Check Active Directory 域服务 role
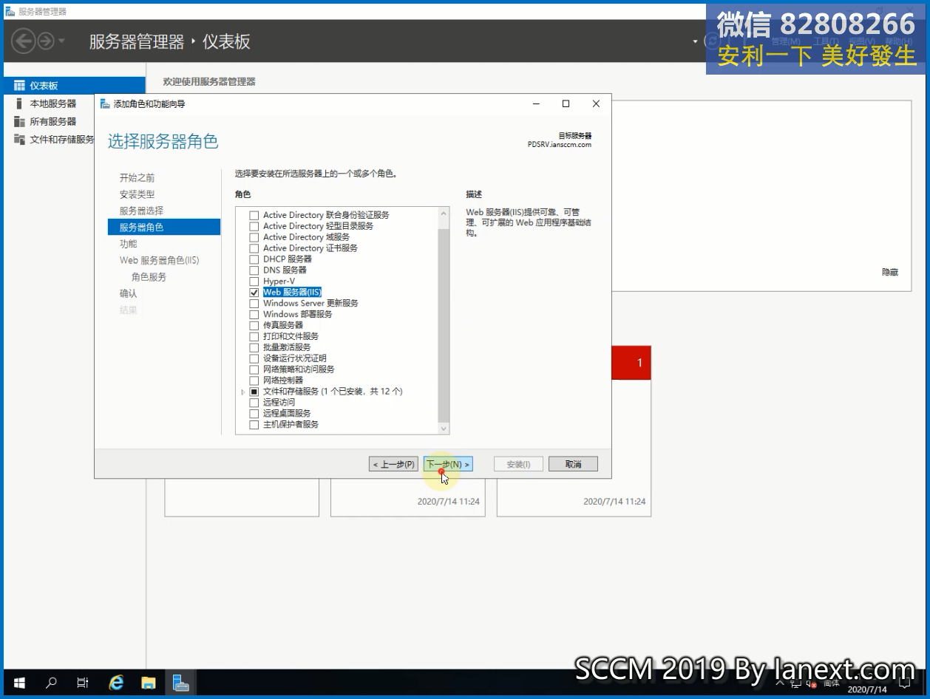 [254, 237]
